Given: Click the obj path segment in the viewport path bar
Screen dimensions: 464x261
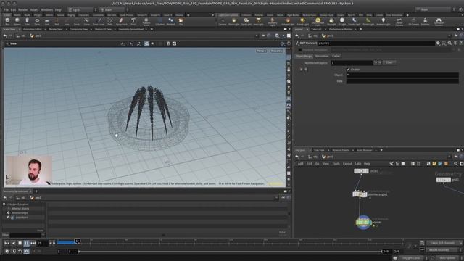Looking at the screenshot, I should point(20,36).
